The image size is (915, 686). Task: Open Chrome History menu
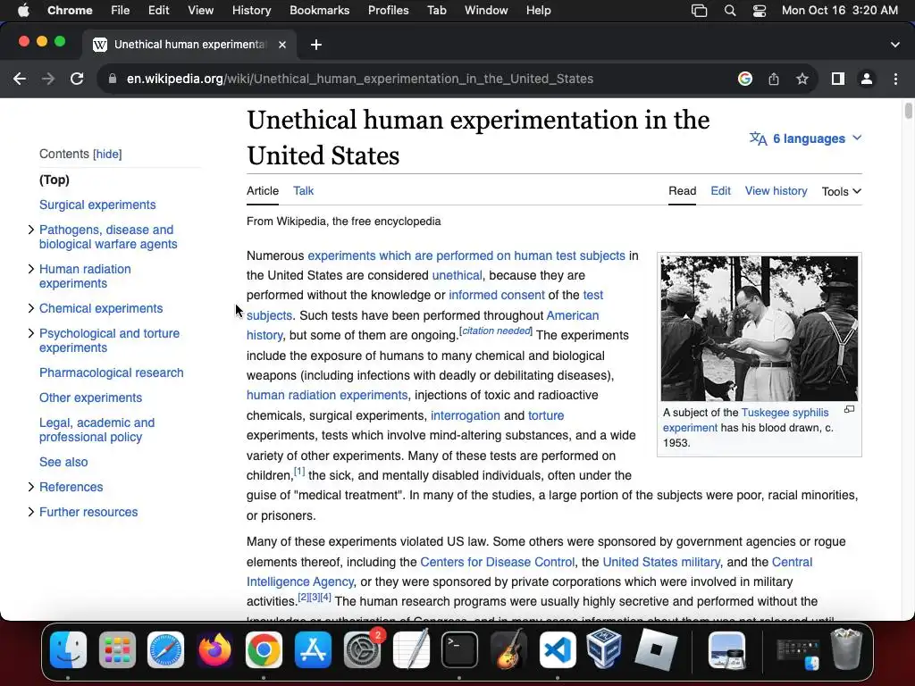coord(251,11)
